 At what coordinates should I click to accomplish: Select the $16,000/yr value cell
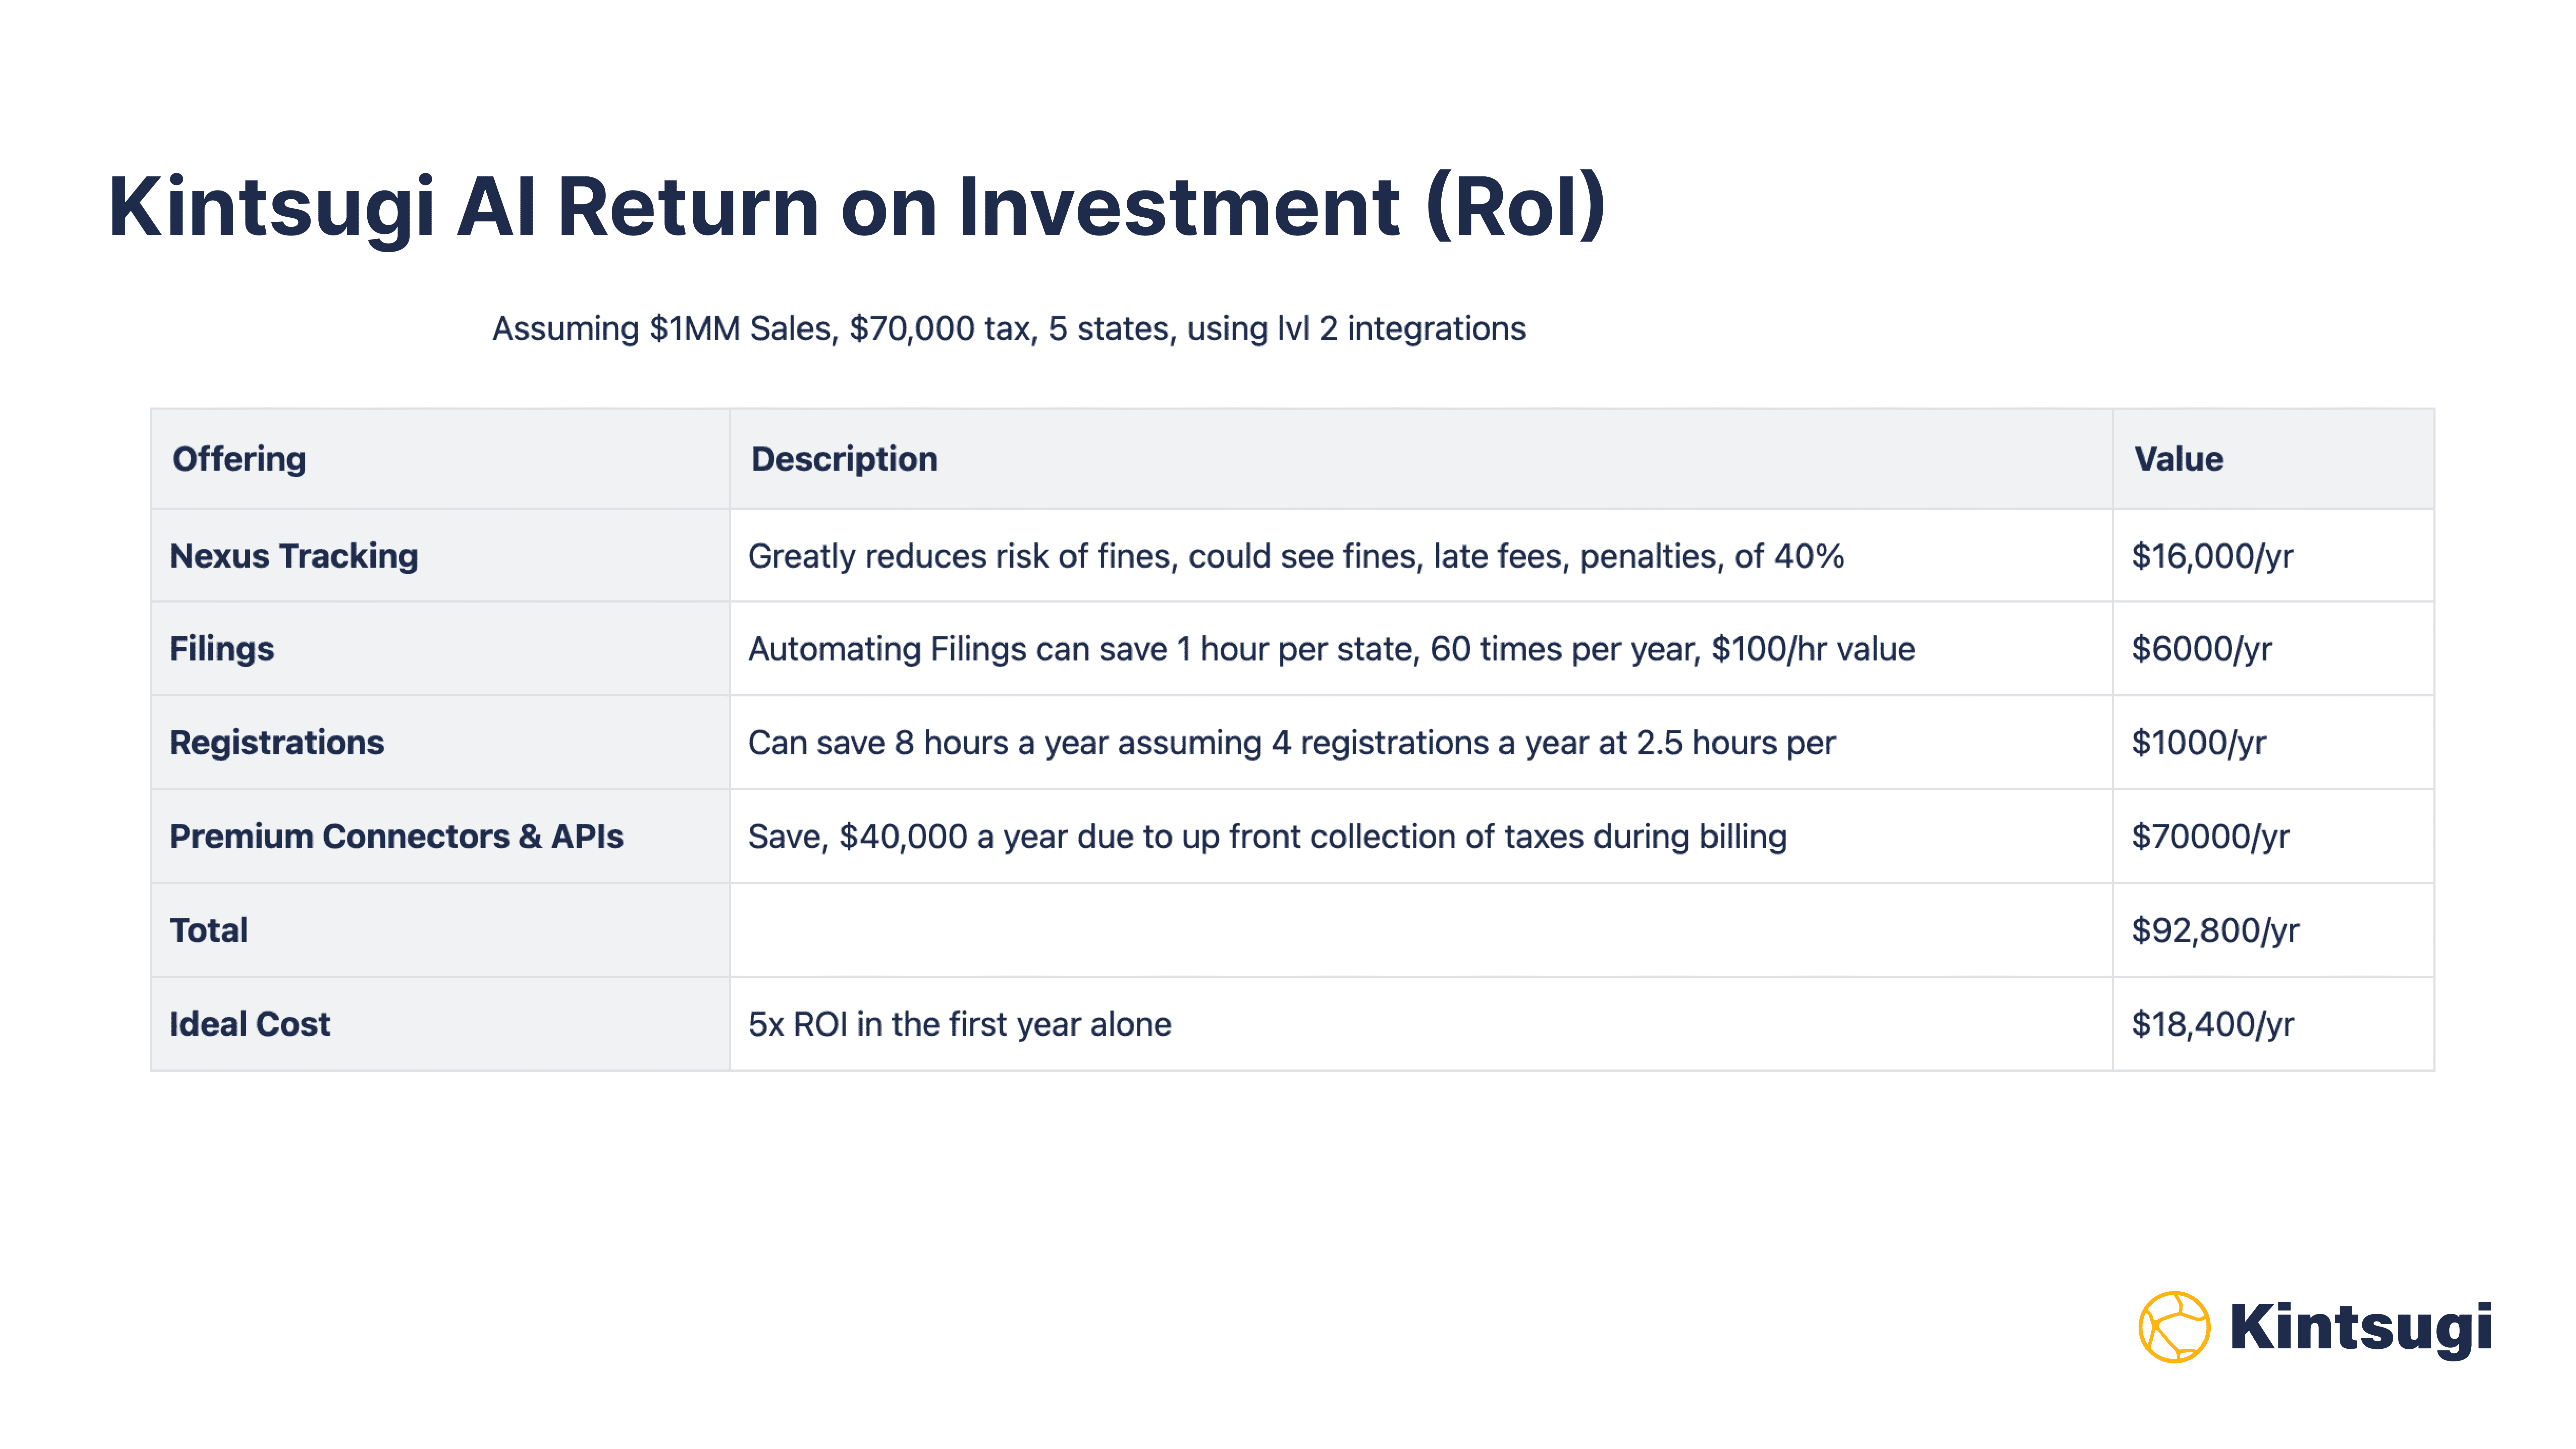coord(2212,556)
